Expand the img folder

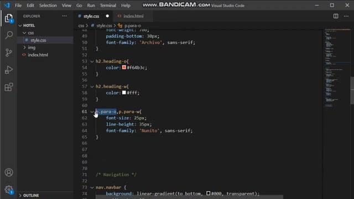(x=24, y=48)
